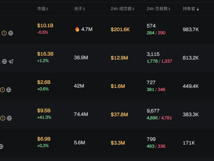Image resolution: width=214 pixels, height=161 pixels.
Task: Click warning icon in $2.6B row
Action: (x=2, y=90)
